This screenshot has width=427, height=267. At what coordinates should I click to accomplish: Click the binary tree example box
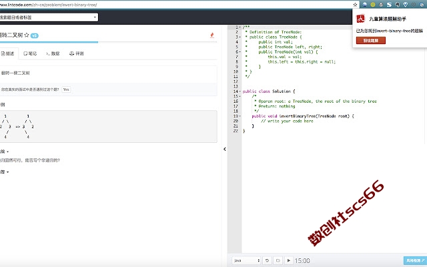coord(108,126)
